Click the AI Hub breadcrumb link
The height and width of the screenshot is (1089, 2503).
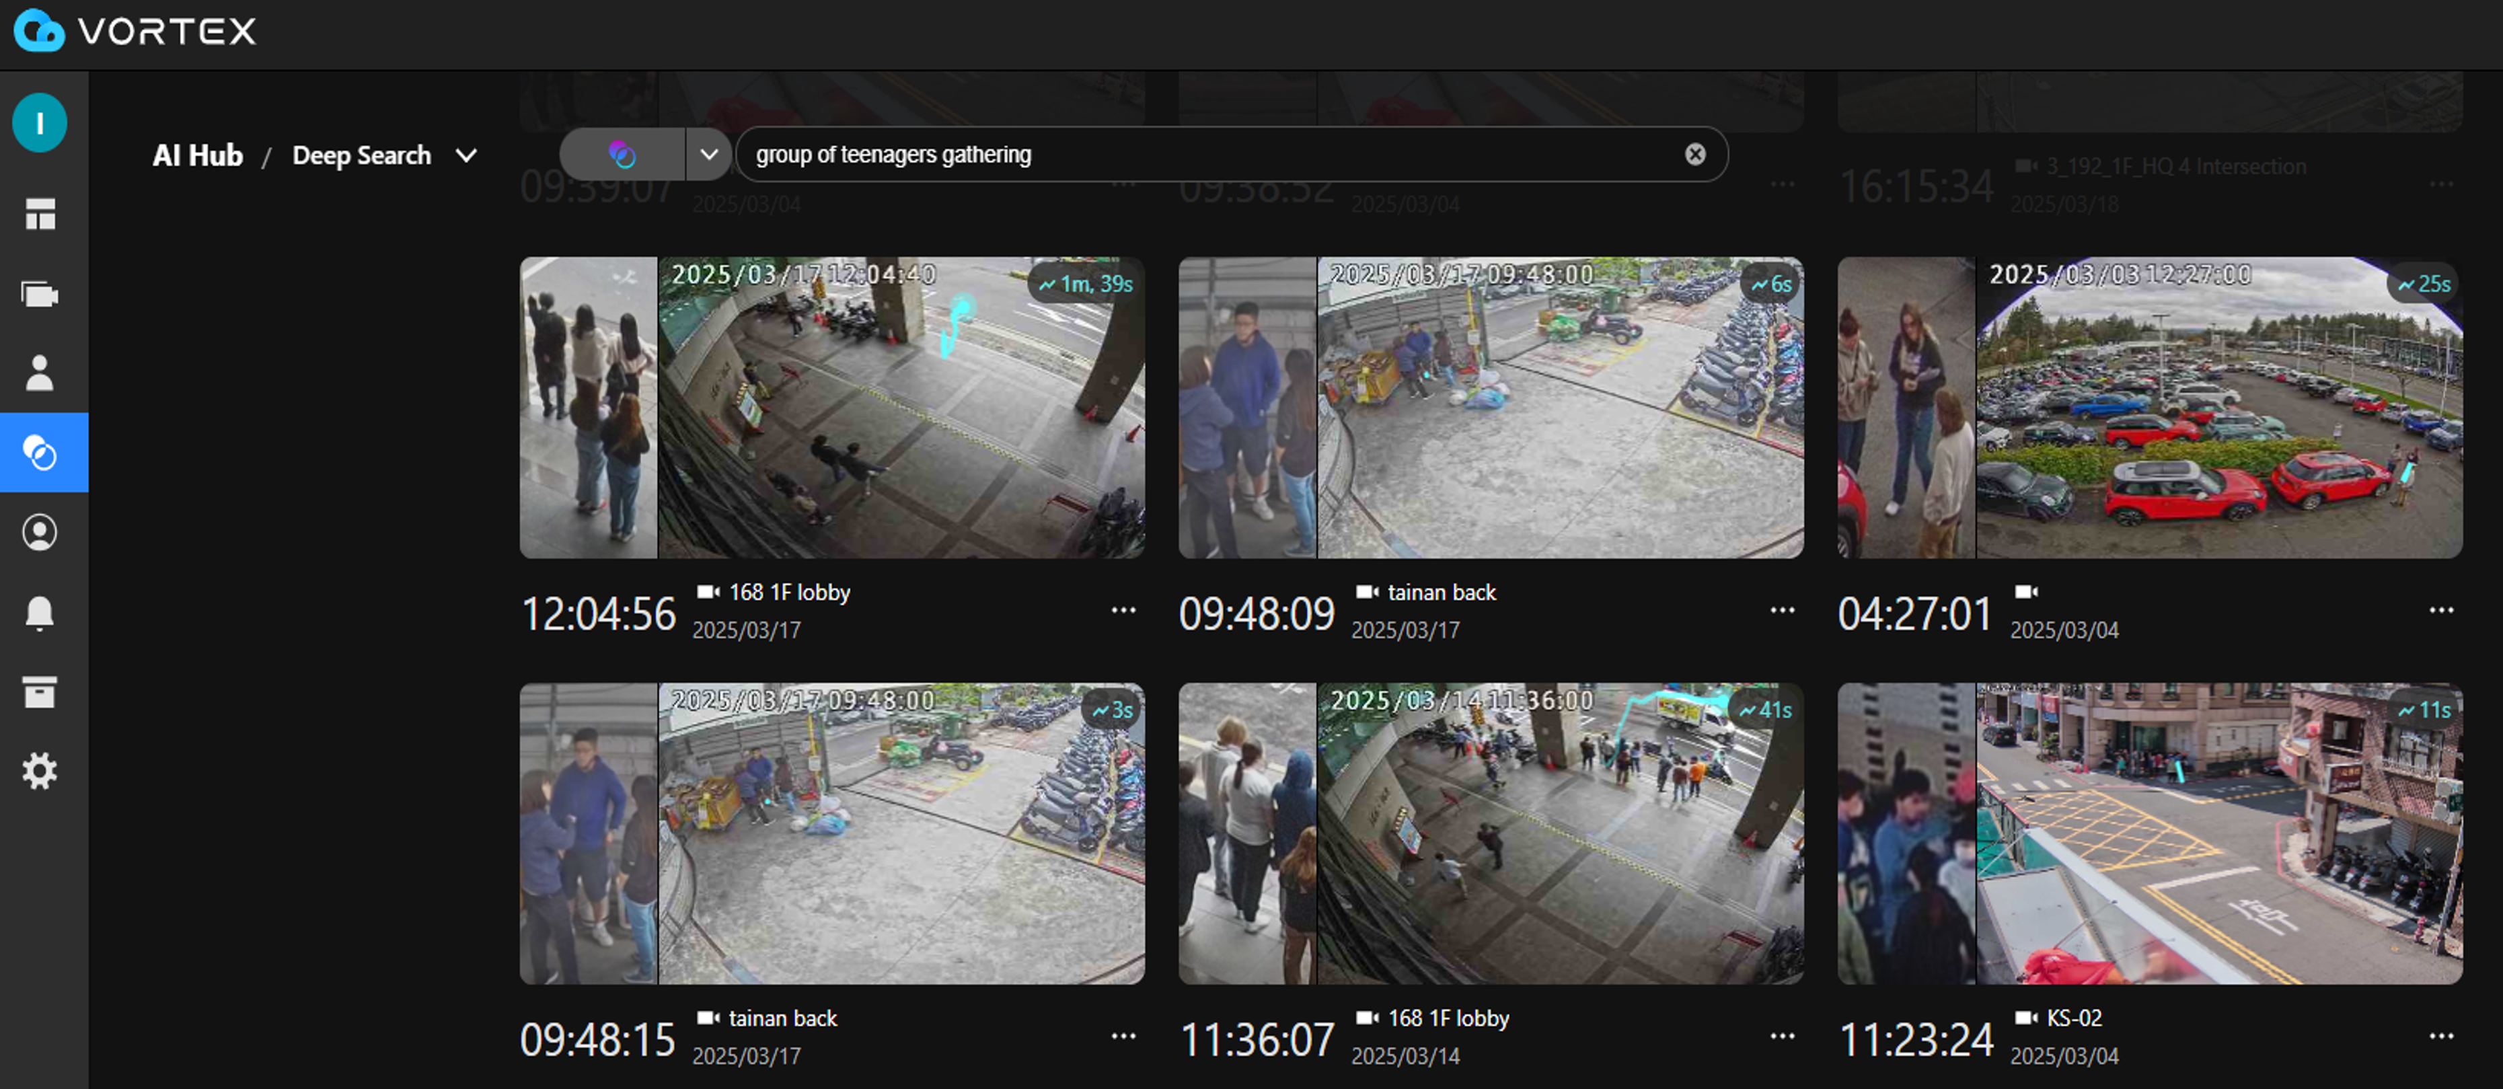(x=197, y=155)
